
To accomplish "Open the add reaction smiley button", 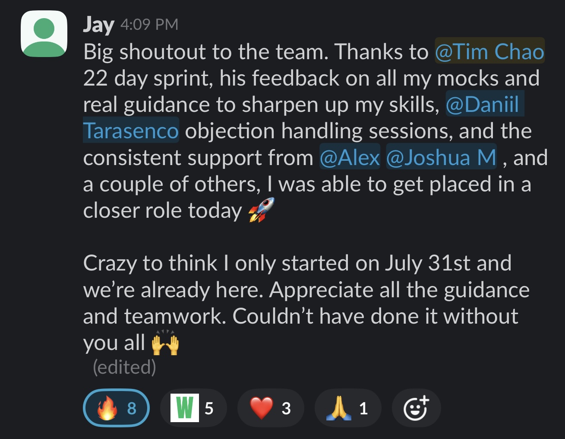I will click(x=416, y=408).
